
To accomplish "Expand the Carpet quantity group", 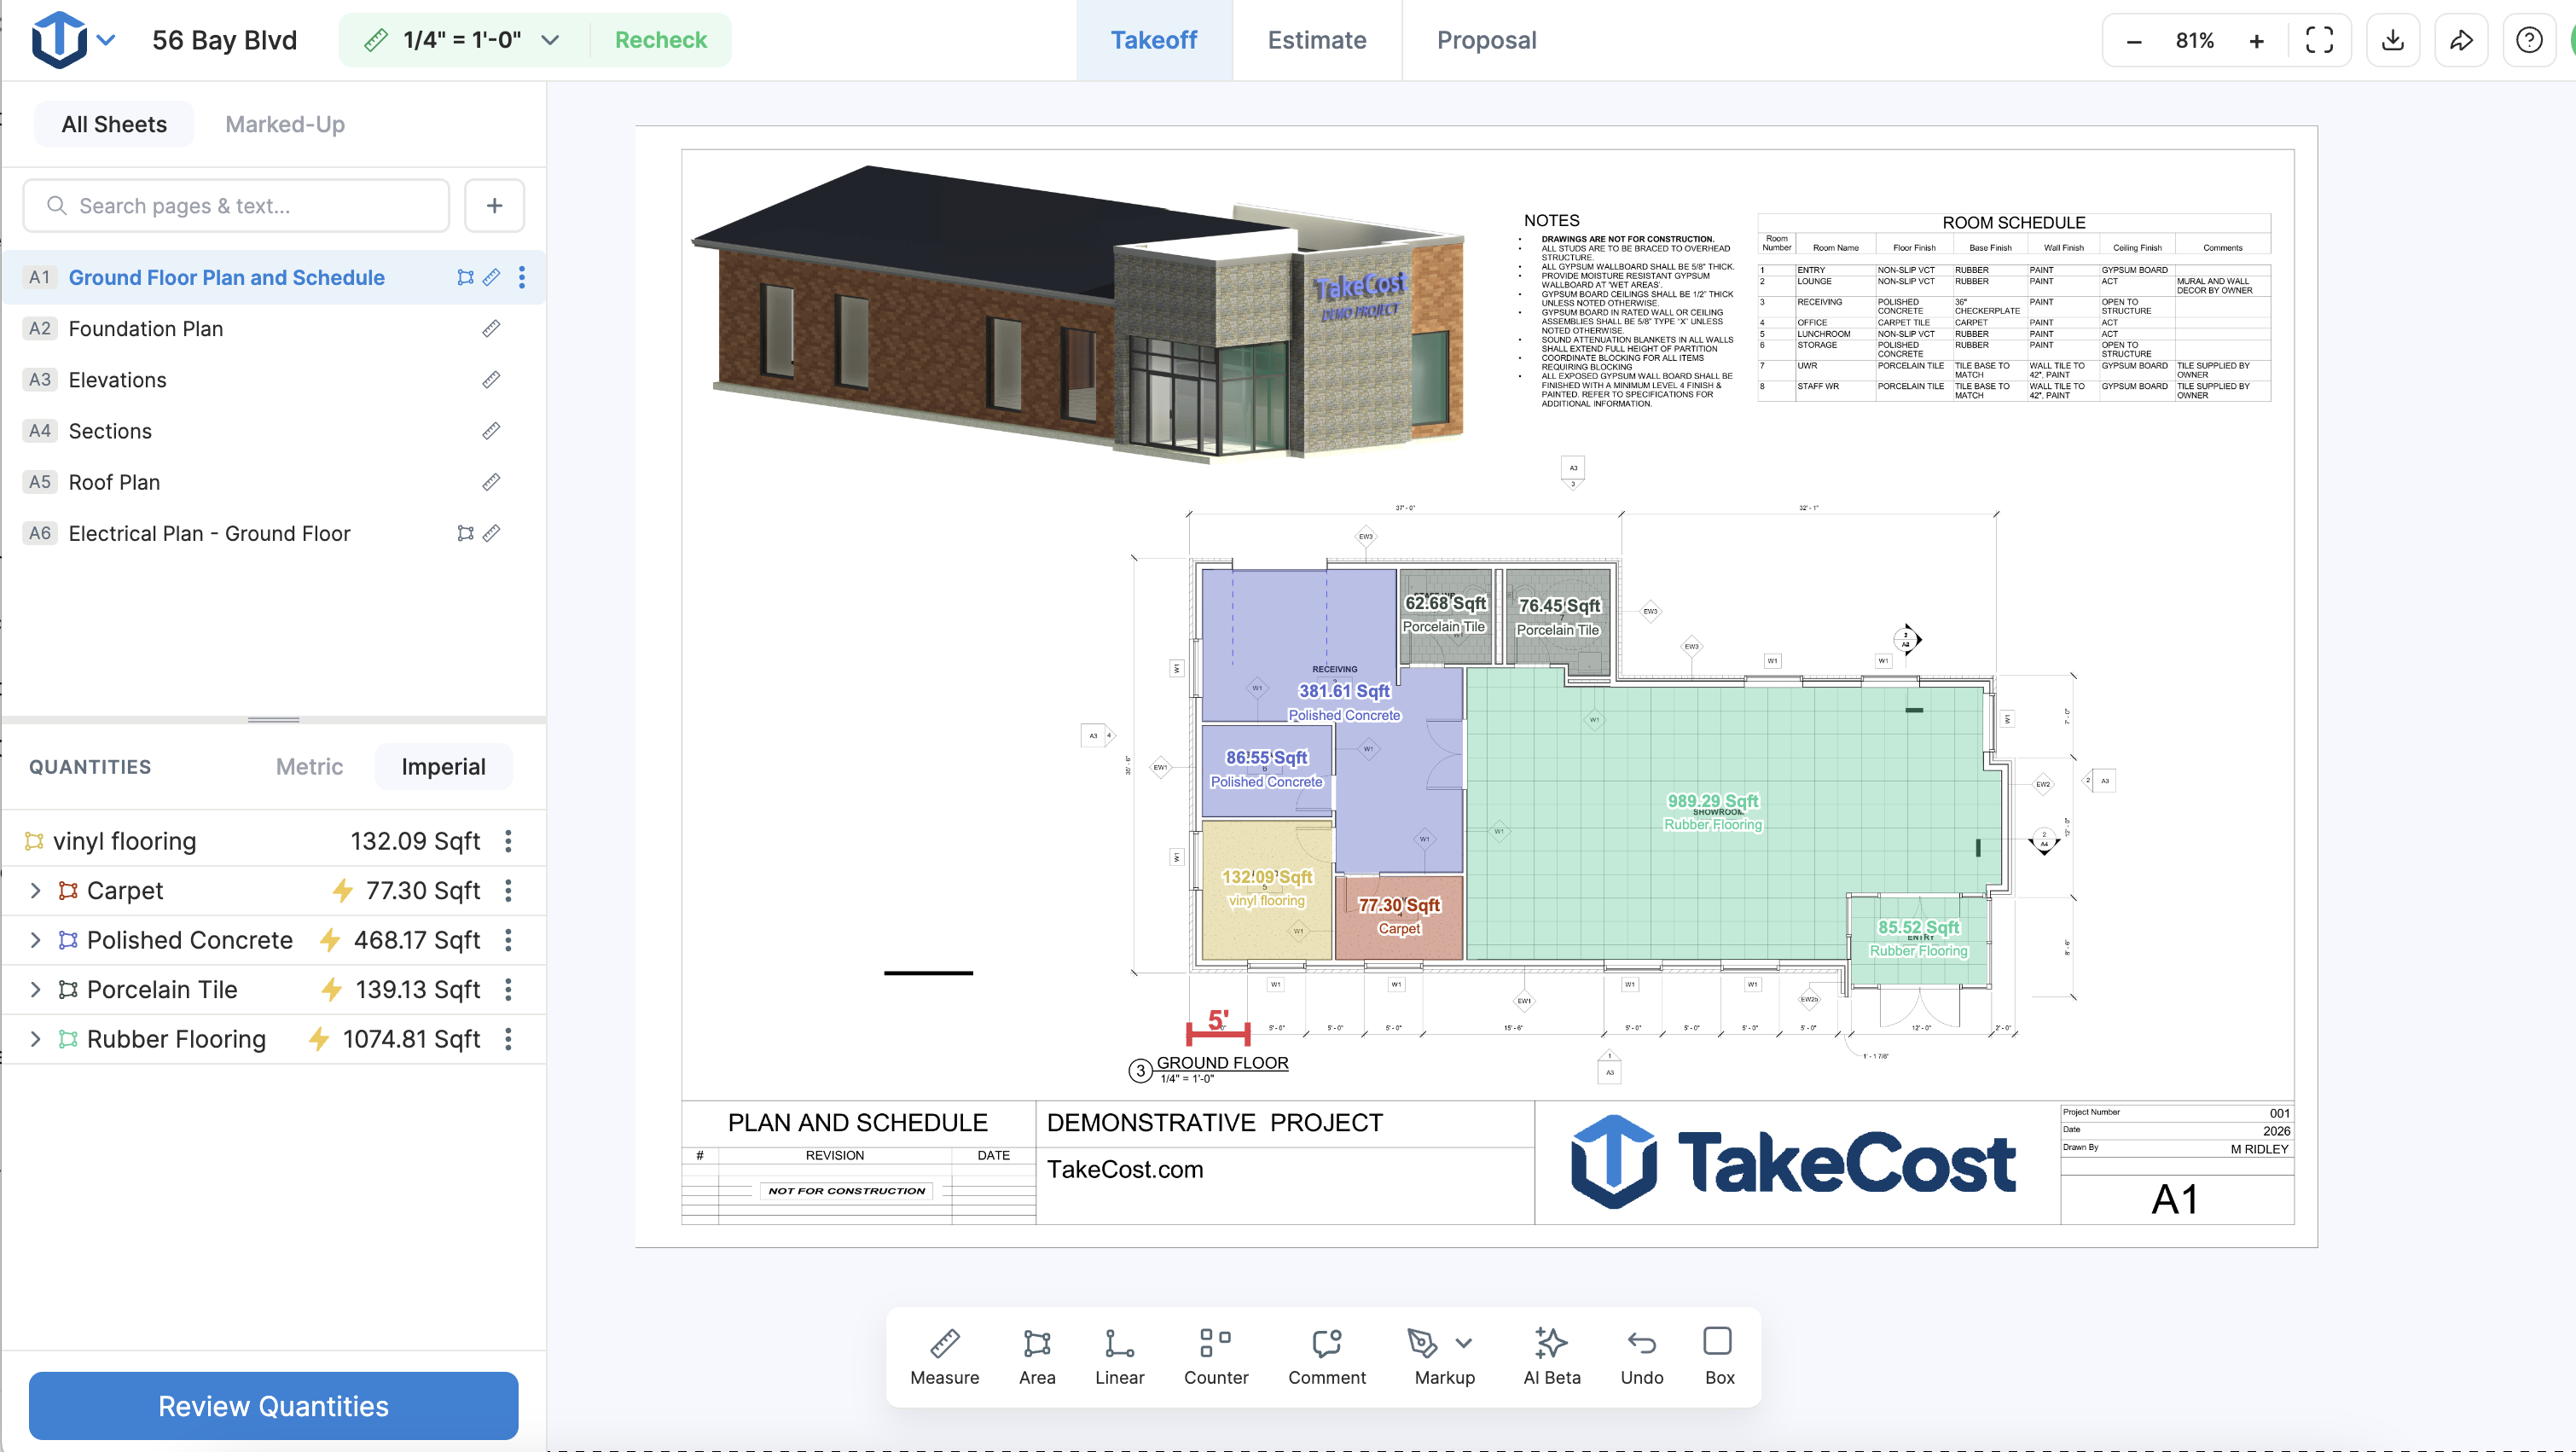I will [35, 890].
